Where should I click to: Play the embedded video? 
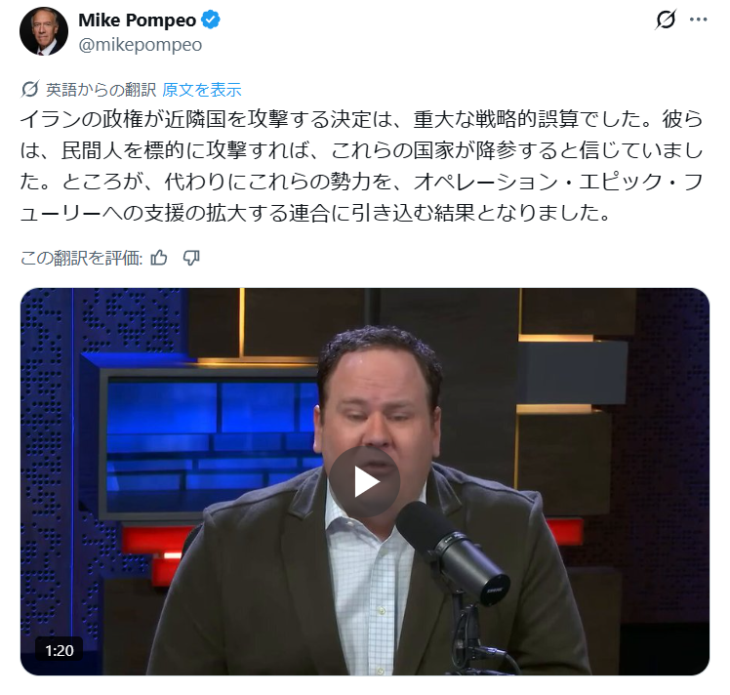[365, 482]
